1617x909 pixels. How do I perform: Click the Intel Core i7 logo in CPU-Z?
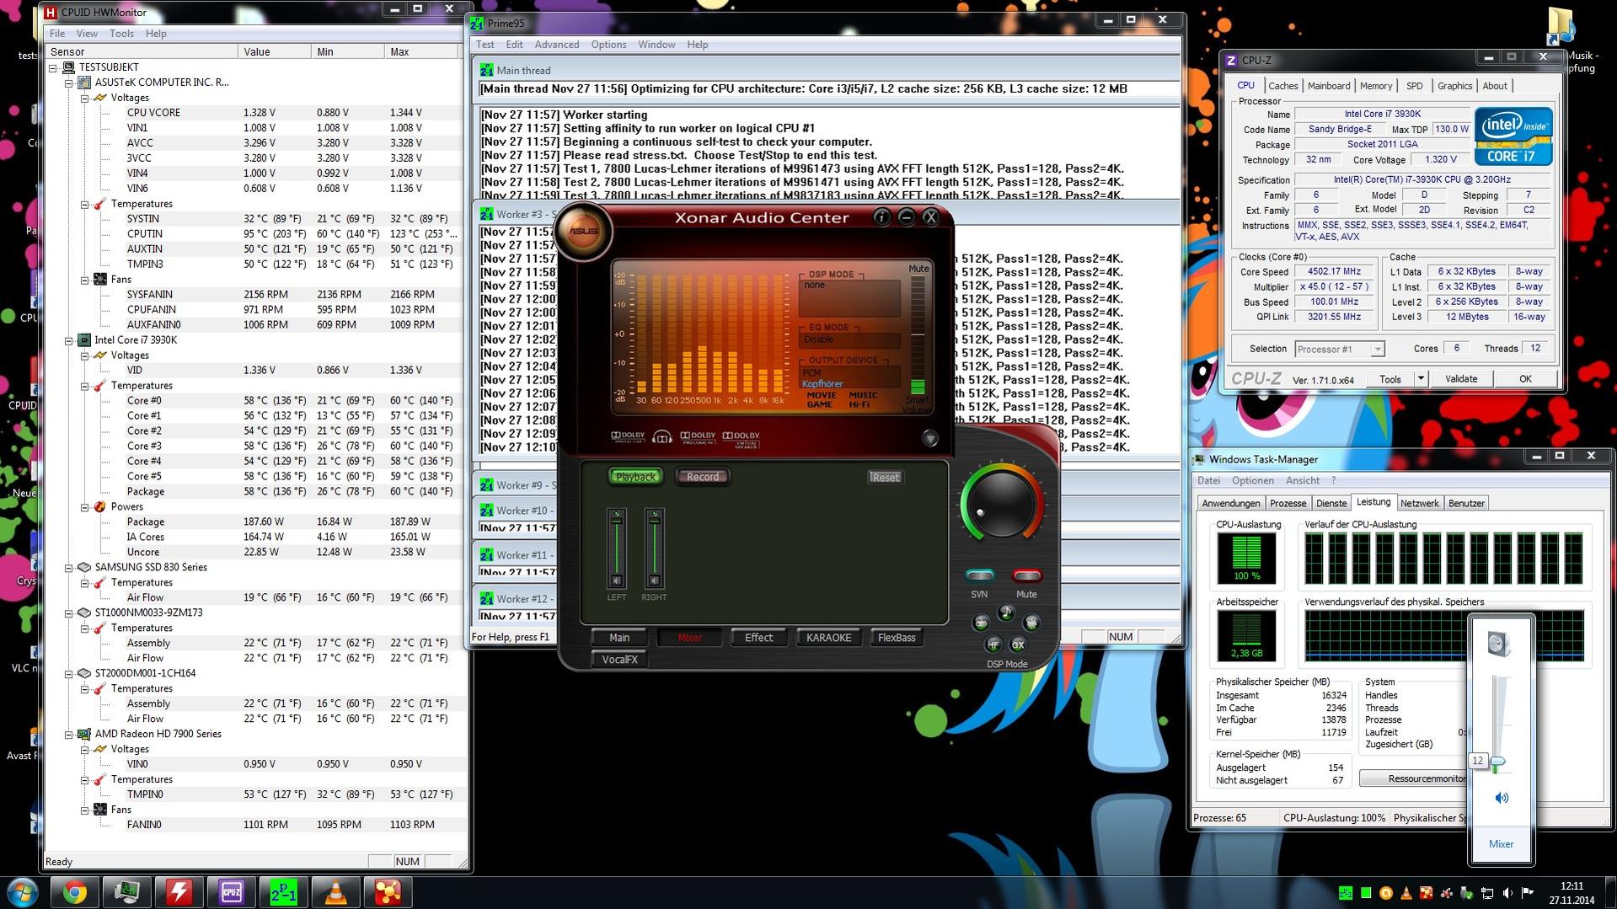click(1513, 136)
